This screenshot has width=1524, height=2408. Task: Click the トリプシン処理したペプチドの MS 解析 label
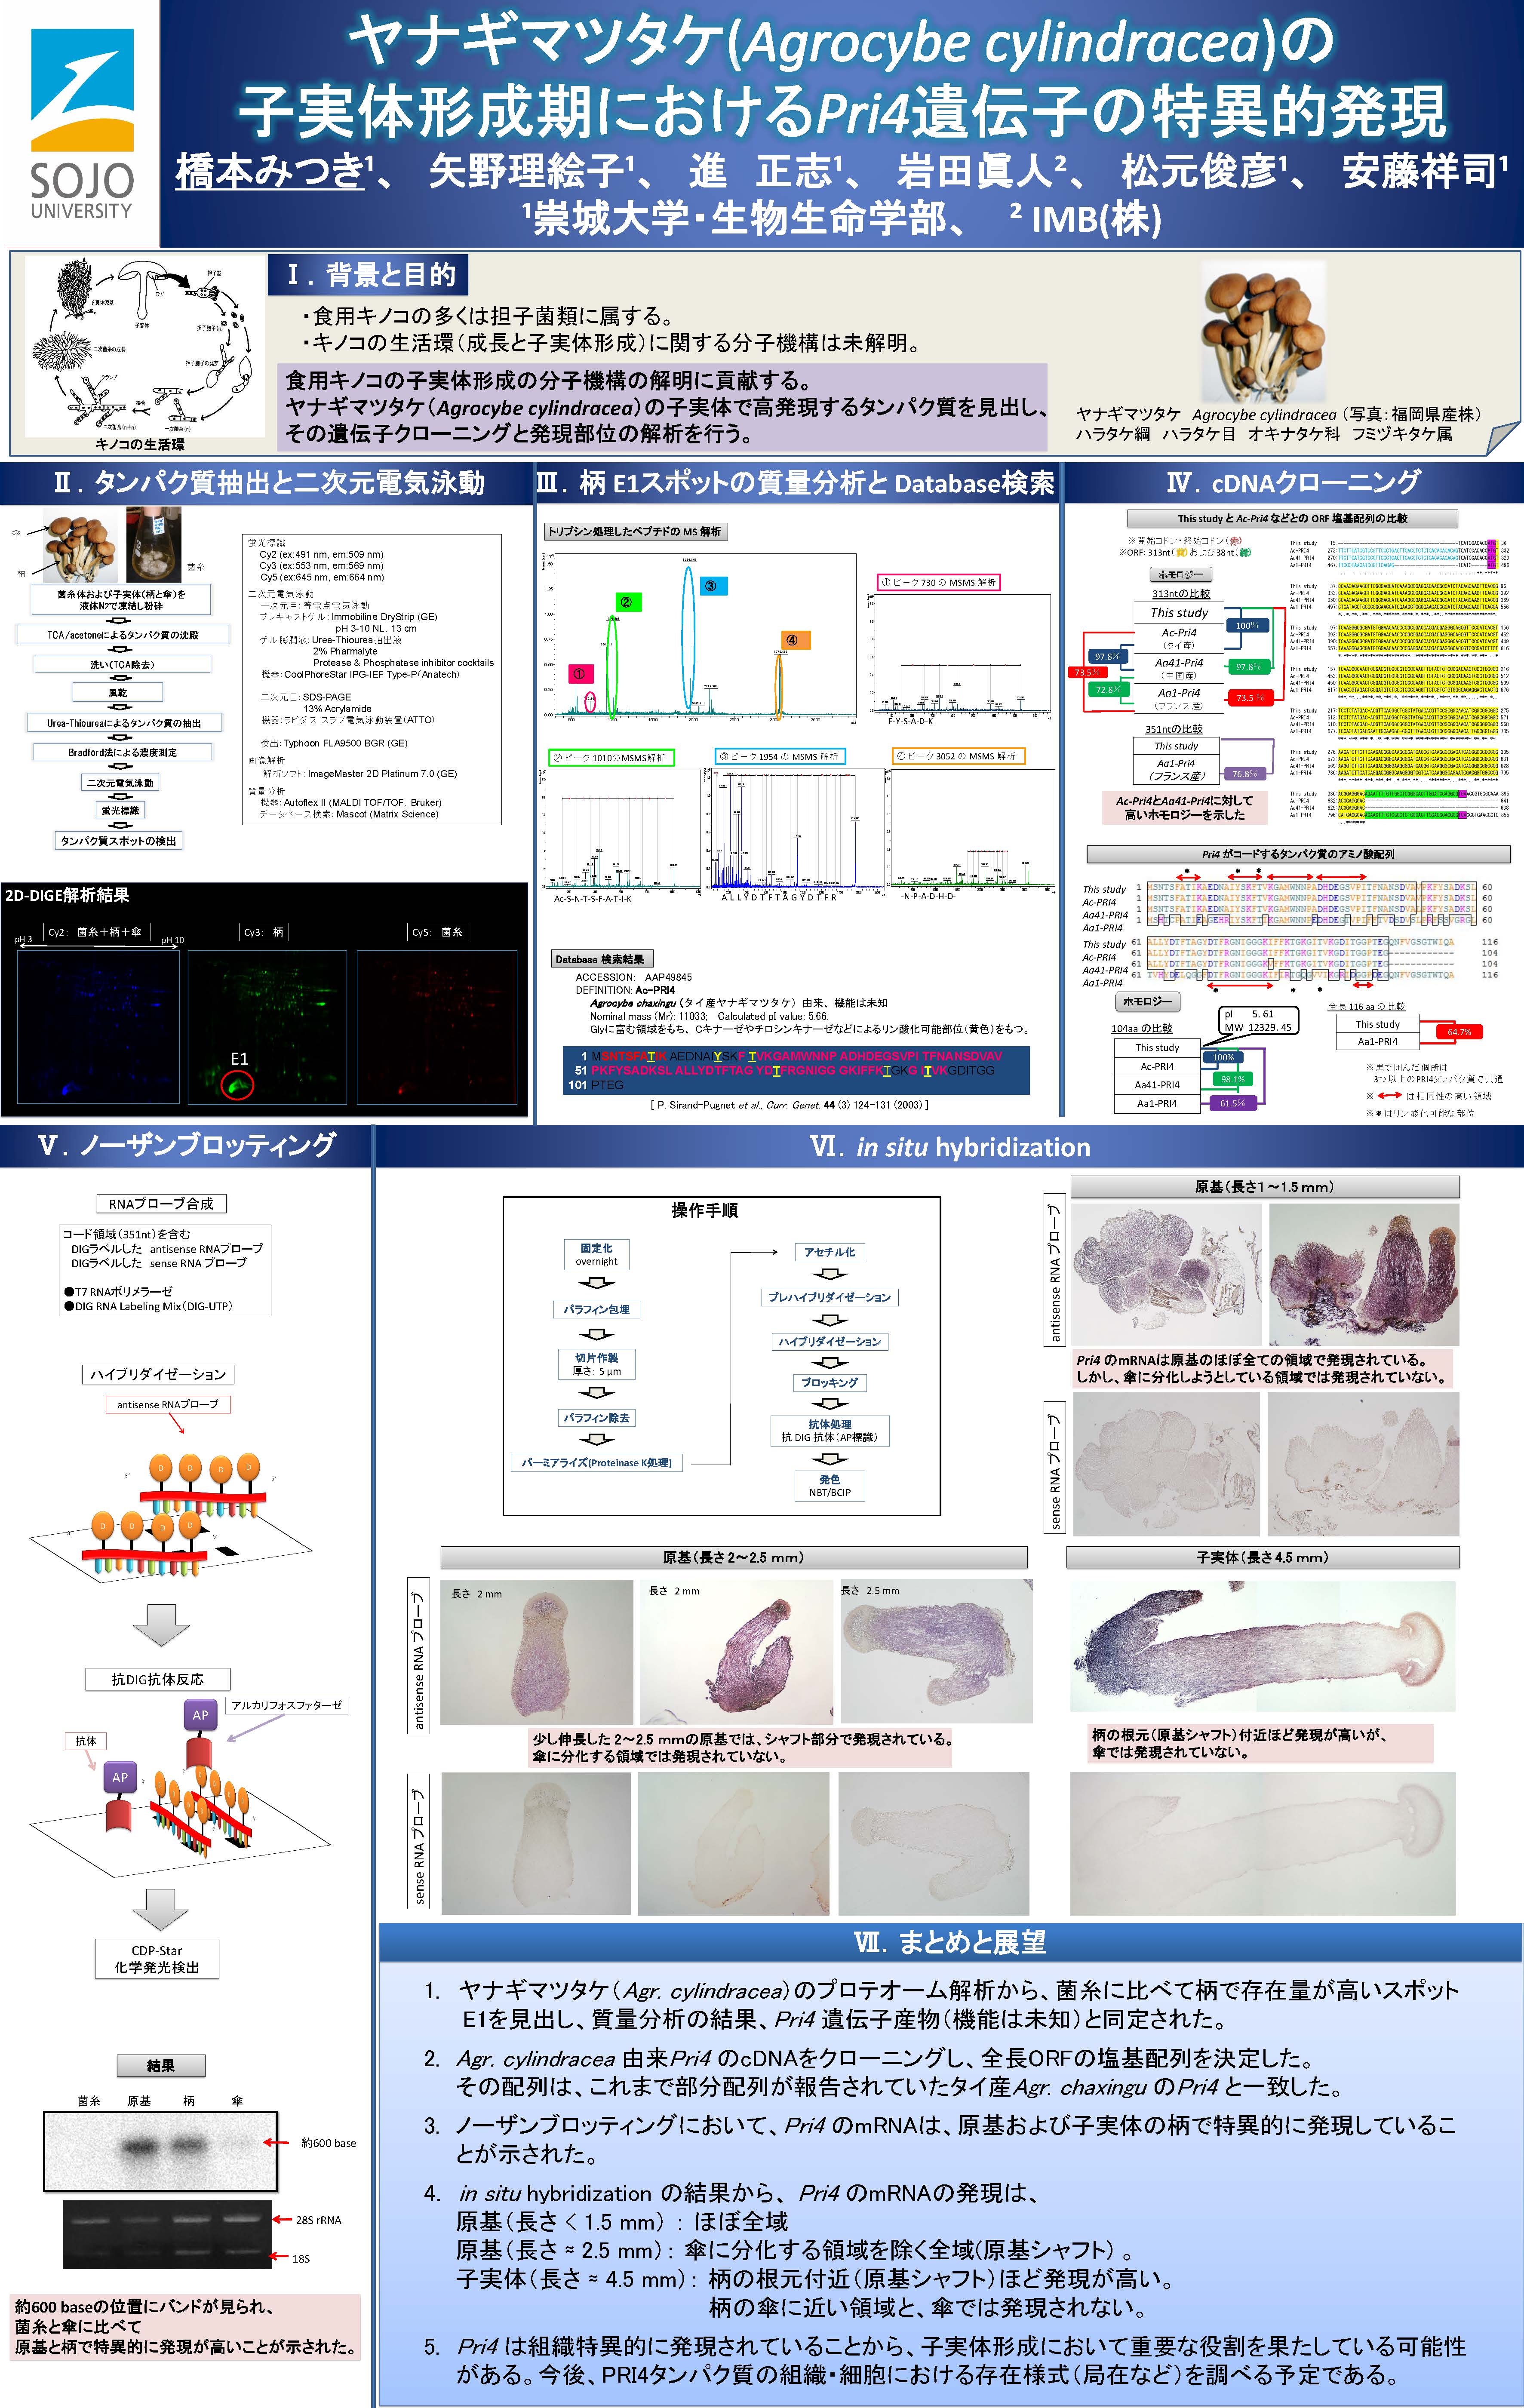[x=635, y=531]
